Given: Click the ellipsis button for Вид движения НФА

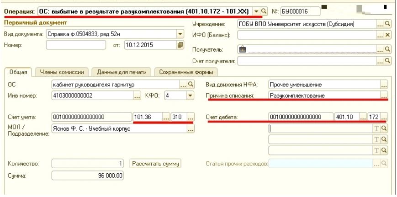Looking at the screenshot, I should pos(384,84).
